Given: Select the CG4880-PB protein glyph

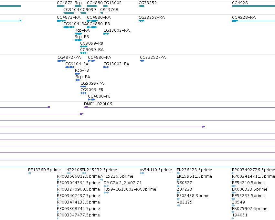Looking at the screenshot, I should tap(91, 100).
